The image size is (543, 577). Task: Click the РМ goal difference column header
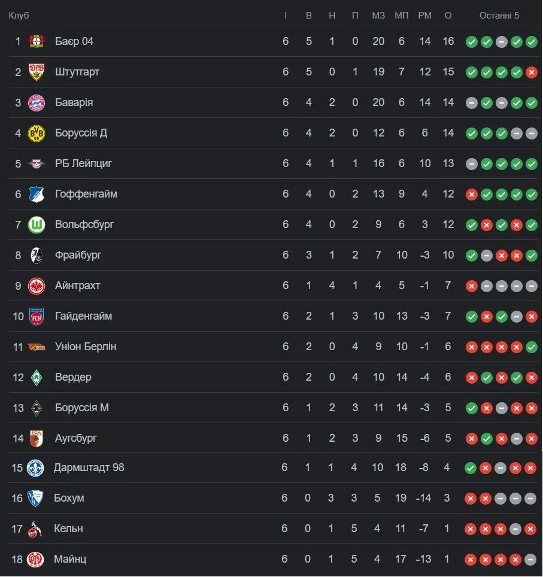424,16
